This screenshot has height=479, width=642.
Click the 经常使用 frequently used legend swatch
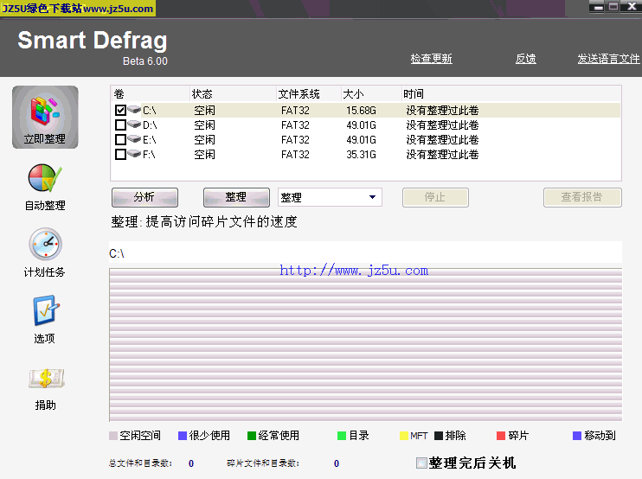(252, 436)
